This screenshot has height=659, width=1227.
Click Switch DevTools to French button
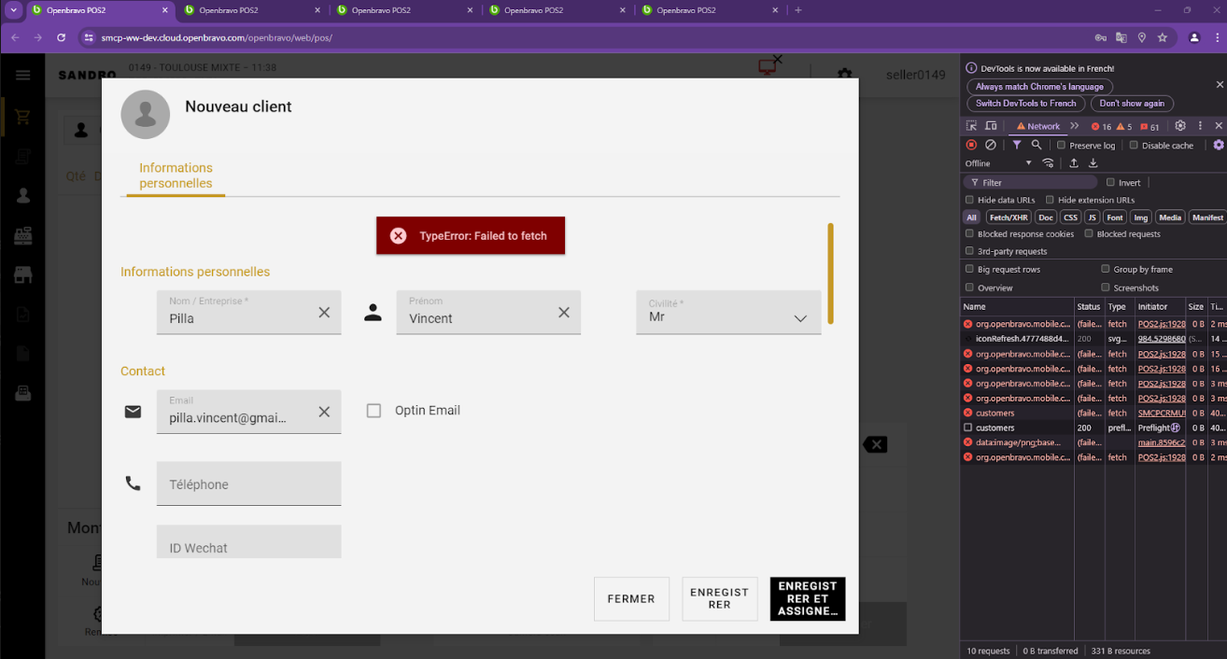coord(1026,104)
